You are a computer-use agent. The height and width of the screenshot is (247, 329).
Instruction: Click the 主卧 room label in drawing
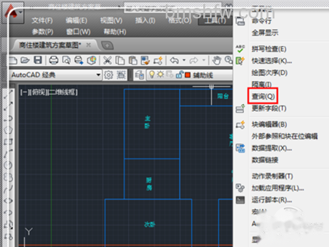click(x=147, y=122)
